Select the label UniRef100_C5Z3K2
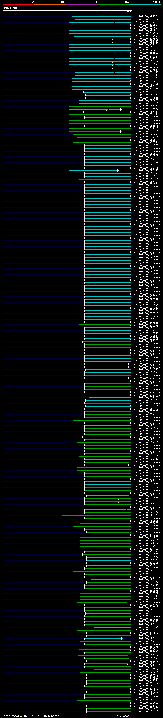The width and height of the screenshot is (163, 718). coord(146,106)
